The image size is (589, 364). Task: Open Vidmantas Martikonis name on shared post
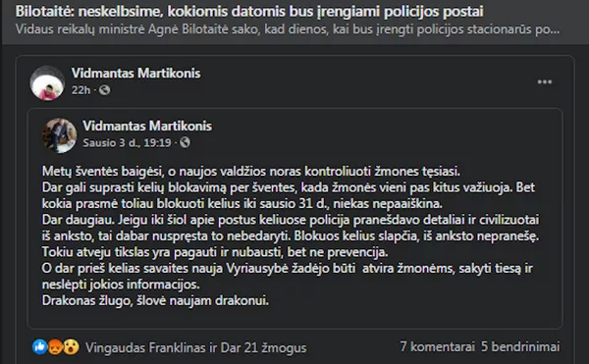click(x=147, y=127)
